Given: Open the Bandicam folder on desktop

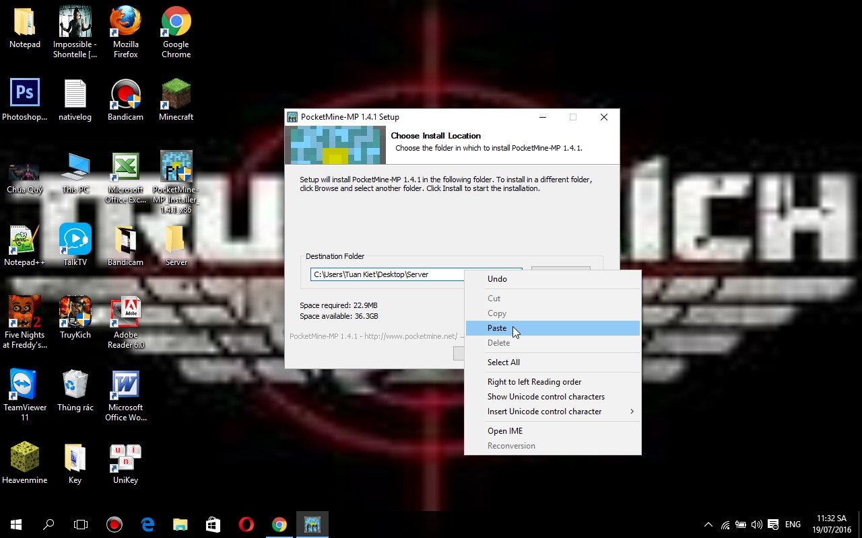Looking at the screenshot, I should (125, 245).
